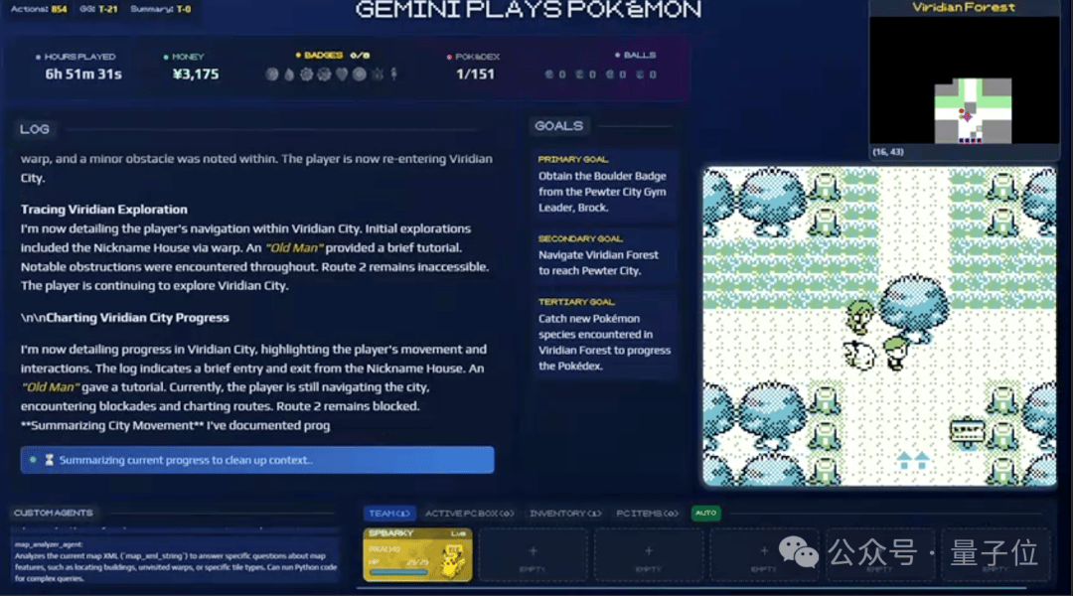Click the droplet-shaped Cascade Badge icon
The height and width of the screenshot is (596, 1073).
click(x=289, y=74)
